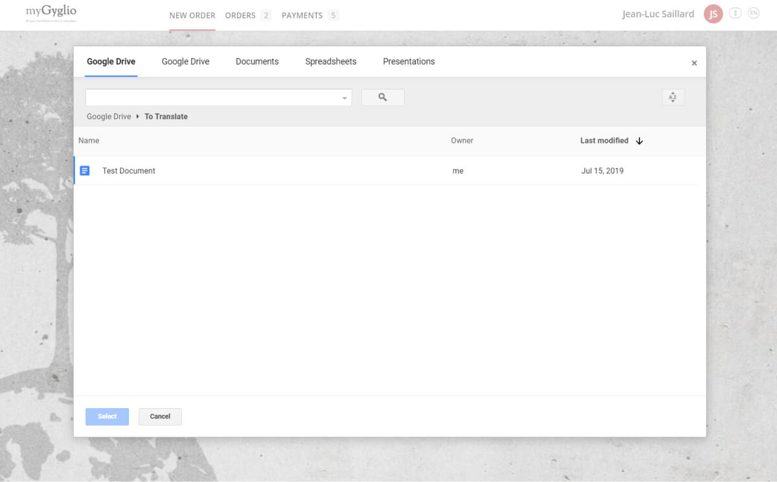Sort by the Name column header

click(x=89, y=141)
